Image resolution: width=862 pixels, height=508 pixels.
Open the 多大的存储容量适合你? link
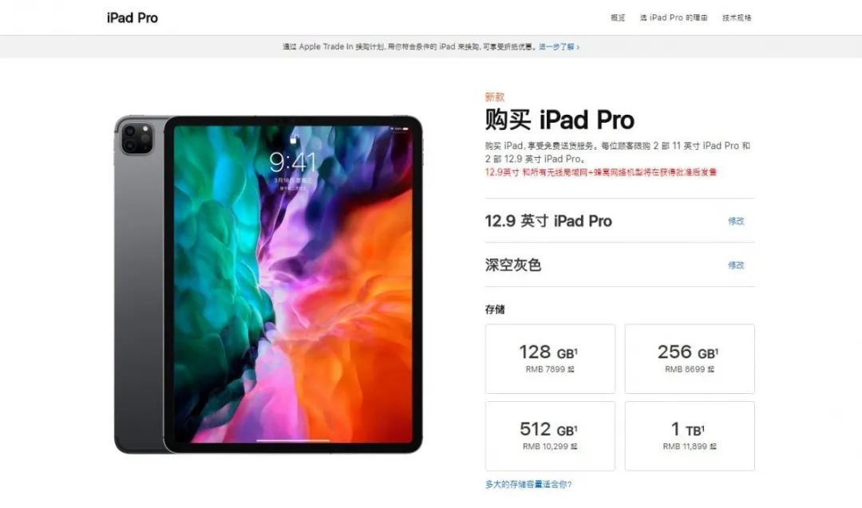[528, 484]
